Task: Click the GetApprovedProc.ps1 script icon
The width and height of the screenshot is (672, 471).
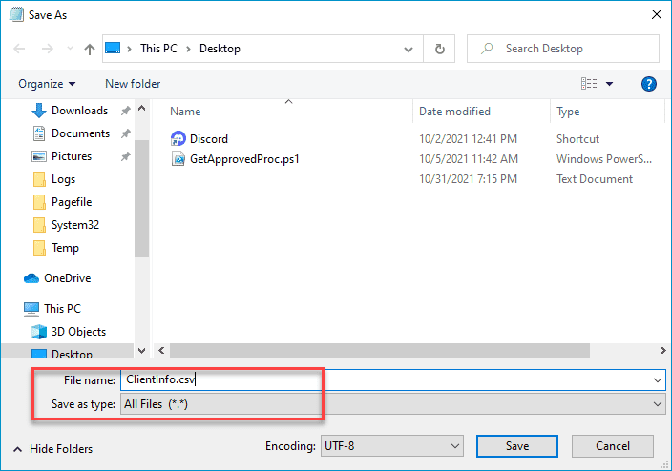Action: click(178, 159)
